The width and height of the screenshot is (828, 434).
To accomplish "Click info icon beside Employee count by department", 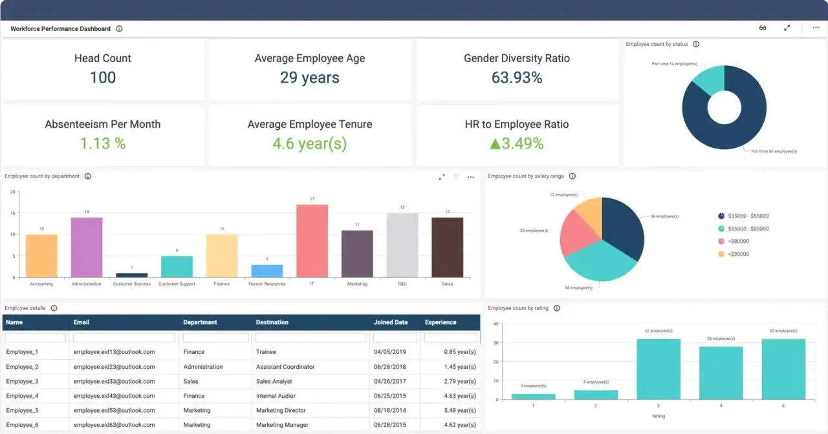I will pyautogui.click(x=88, y=176).
